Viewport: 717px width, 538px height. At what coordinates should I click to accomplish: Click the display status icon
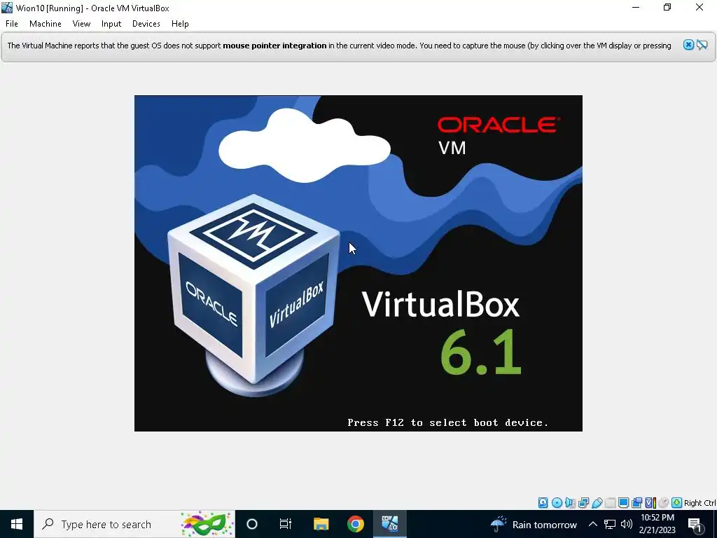click(623, 503)
